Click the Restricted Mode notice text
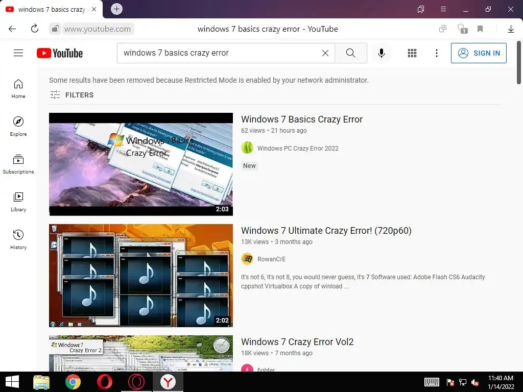Screen dimensions: 523x392 tap(209, 80)
